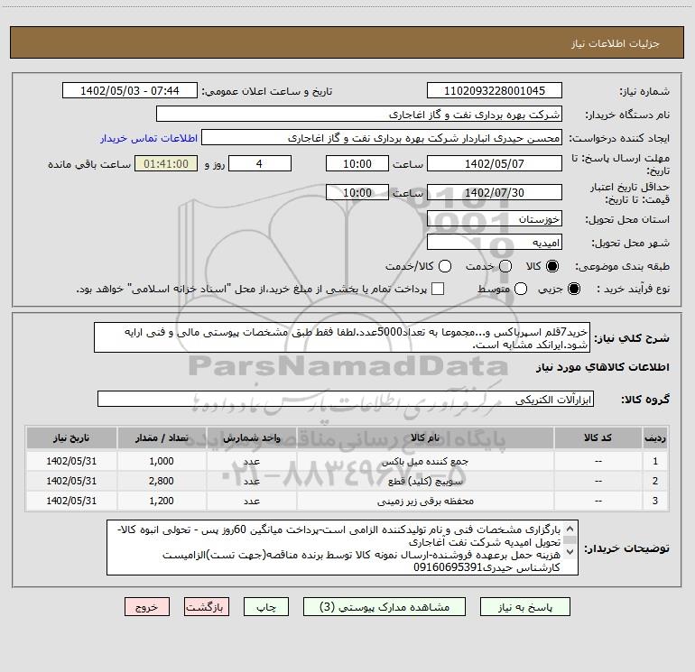Image resolution: width=695 pixels, height=672 pixels.
Task: Click the request creator name field
Action: click(382, 138)
